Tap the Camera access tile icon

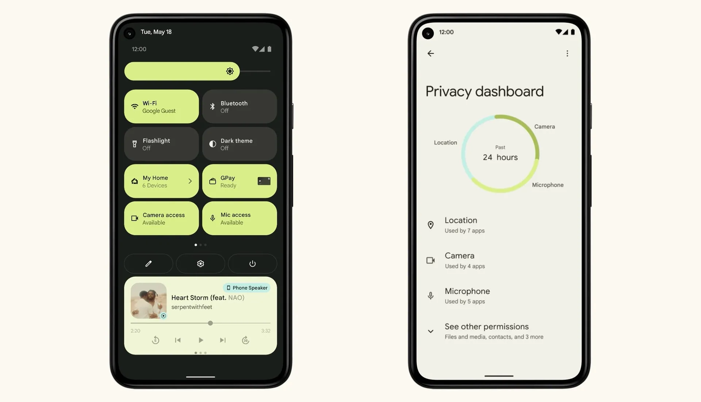pyautogui.click(x=135, y=218)
